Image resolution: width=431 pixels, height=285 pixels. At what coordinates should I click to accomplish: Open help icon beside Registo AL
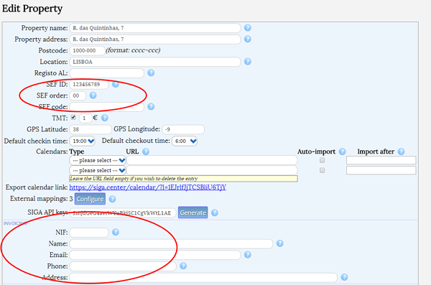pos(151,73)
